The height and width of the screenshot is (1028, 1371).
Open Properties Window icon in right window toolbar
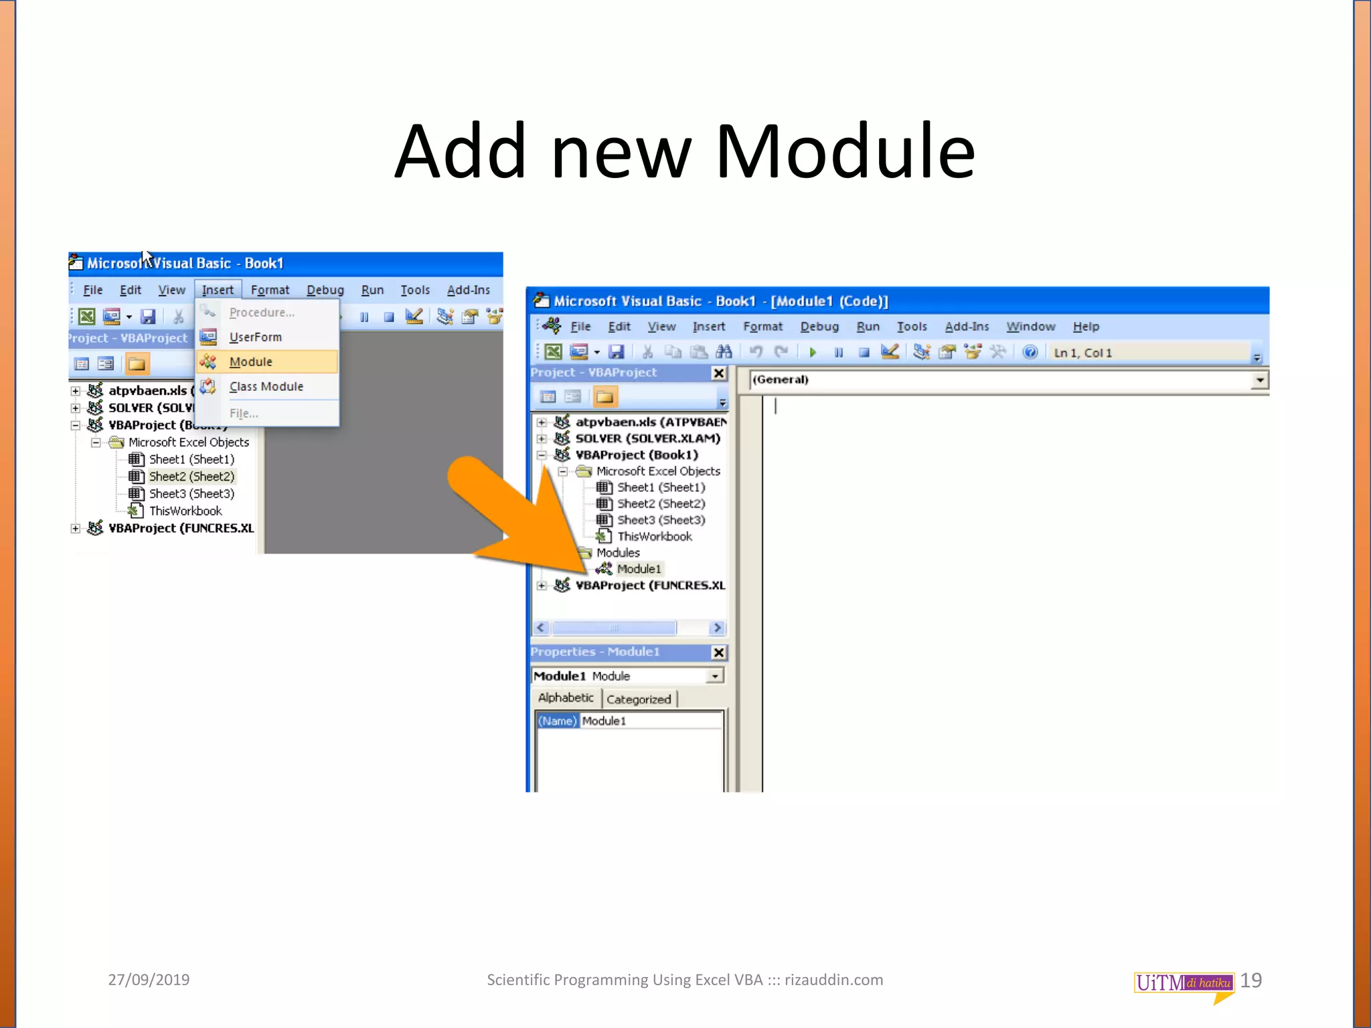(947, 352)
